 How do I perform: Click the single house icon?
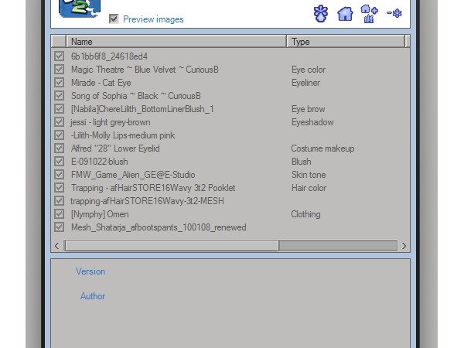(x=345, y=14)
